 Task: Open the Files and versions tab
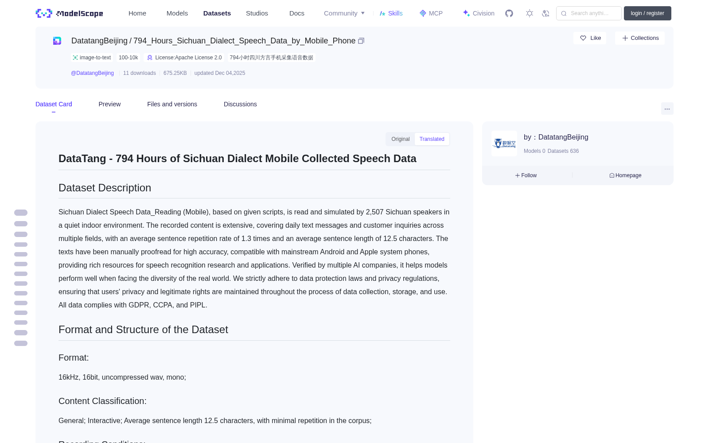pyautogui.click(x=172, y=104)
